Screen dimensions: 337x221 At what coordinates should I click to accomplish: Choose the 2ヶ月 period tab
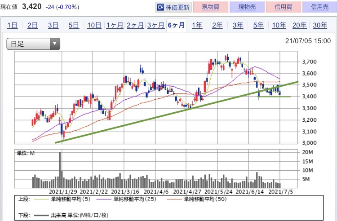(135, 25)
